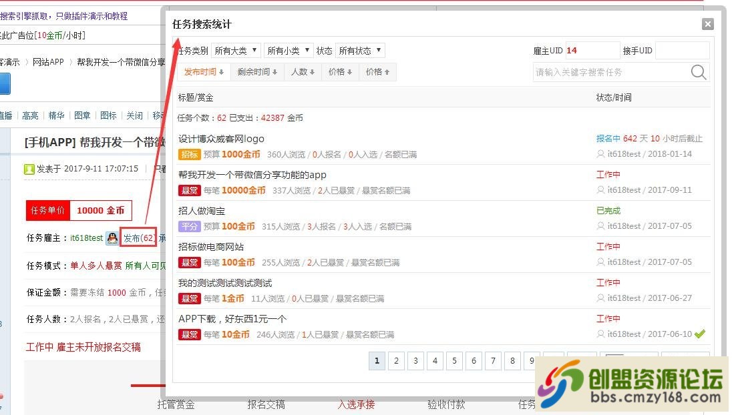Sort by 发布时间 descending

(x=204, y=72)
